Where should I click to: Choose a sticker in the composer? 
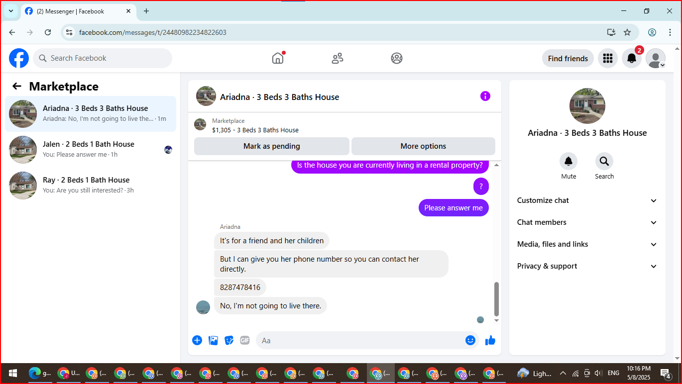[229, 340]
